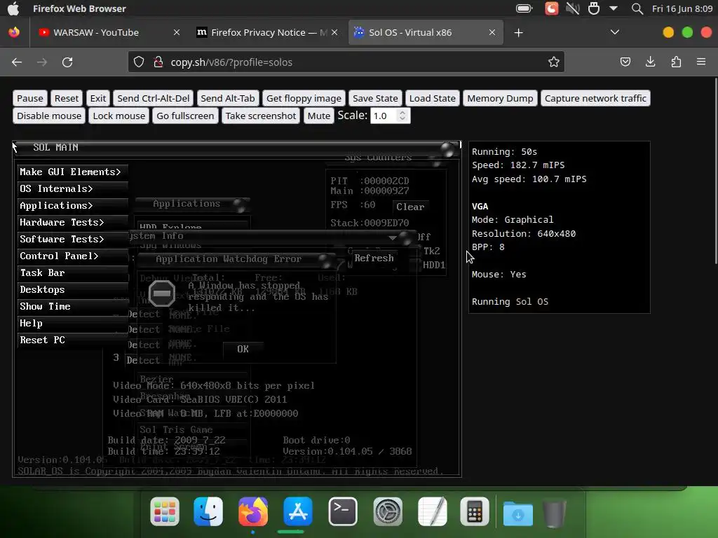This screenshot has height=538, width=718.
Task: Go back with the left arrow button
Action: (17, 62)
